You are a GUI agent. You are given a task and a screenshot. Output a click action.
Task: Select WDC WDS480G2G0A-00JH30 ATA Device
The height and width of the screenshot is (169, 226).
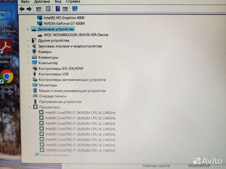click(x=76, y=35)
